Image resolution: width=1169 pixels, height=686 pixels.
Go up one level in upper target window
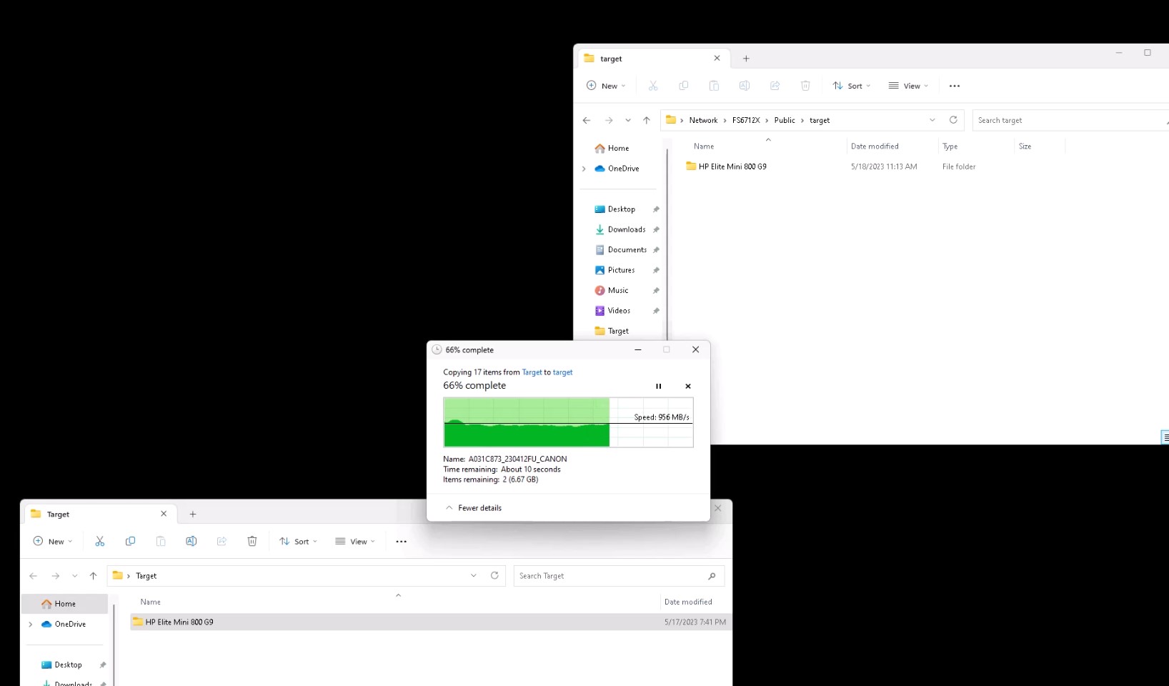click(x=647, y=120)
